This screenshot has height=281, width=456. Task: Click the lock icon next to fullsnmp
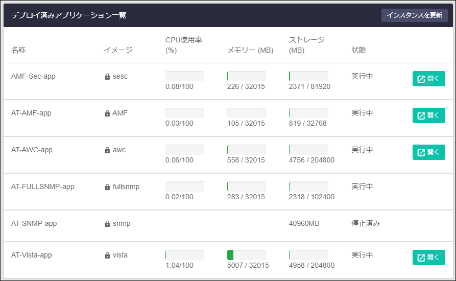pyautogui.click(x=107, y=187)
